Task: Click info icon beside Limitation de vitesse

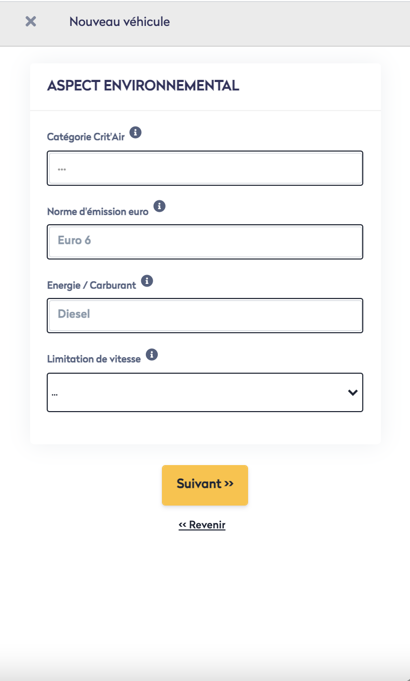Action: click(x=152, y=355)
